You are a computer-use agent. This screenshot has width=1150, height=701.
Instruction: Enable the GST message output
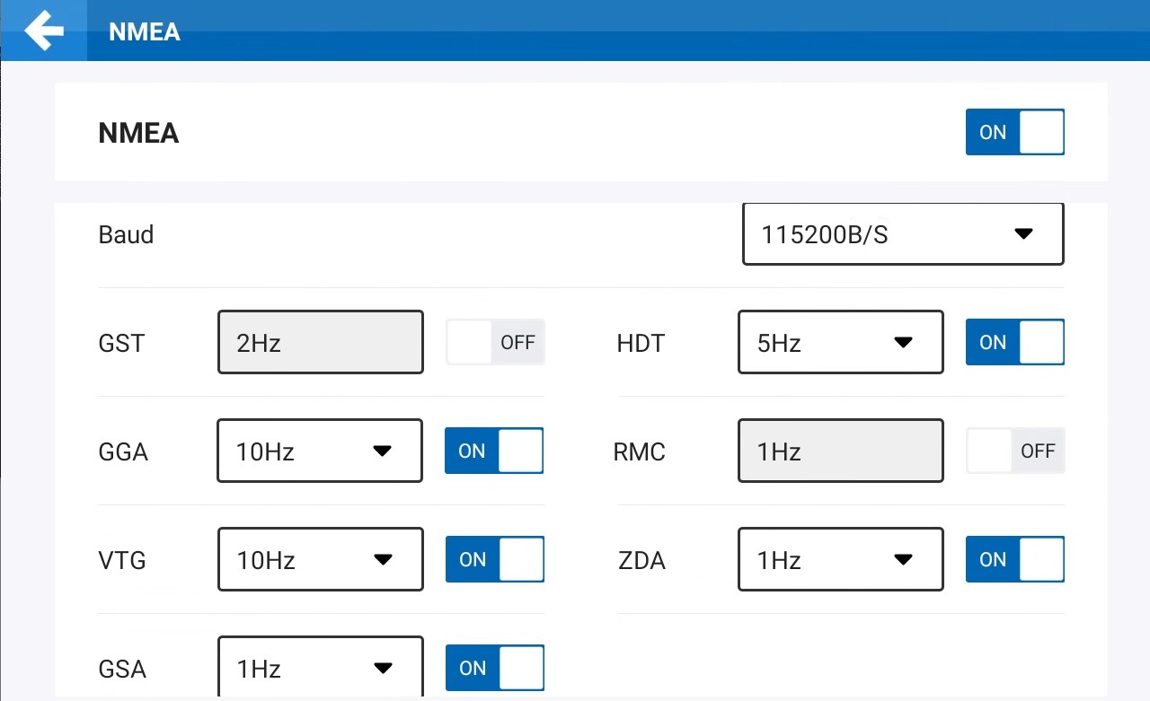click(494, 342)
